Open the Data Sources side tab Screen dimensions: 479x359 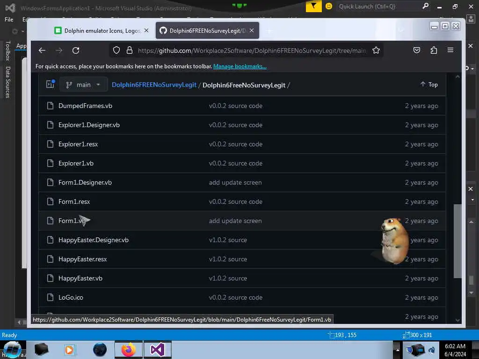8,82
